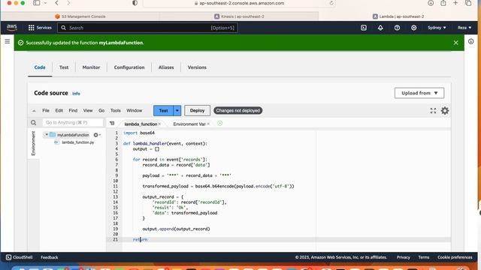This screenshot has height=270, width=481.
Task: Click the blue Test button
Action: coord(164,110)
